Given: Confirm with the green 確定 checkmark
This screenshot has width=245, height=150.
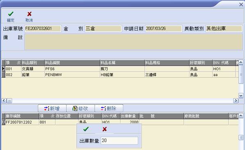Looking at the screenshot, I should [x=11, y=16].
